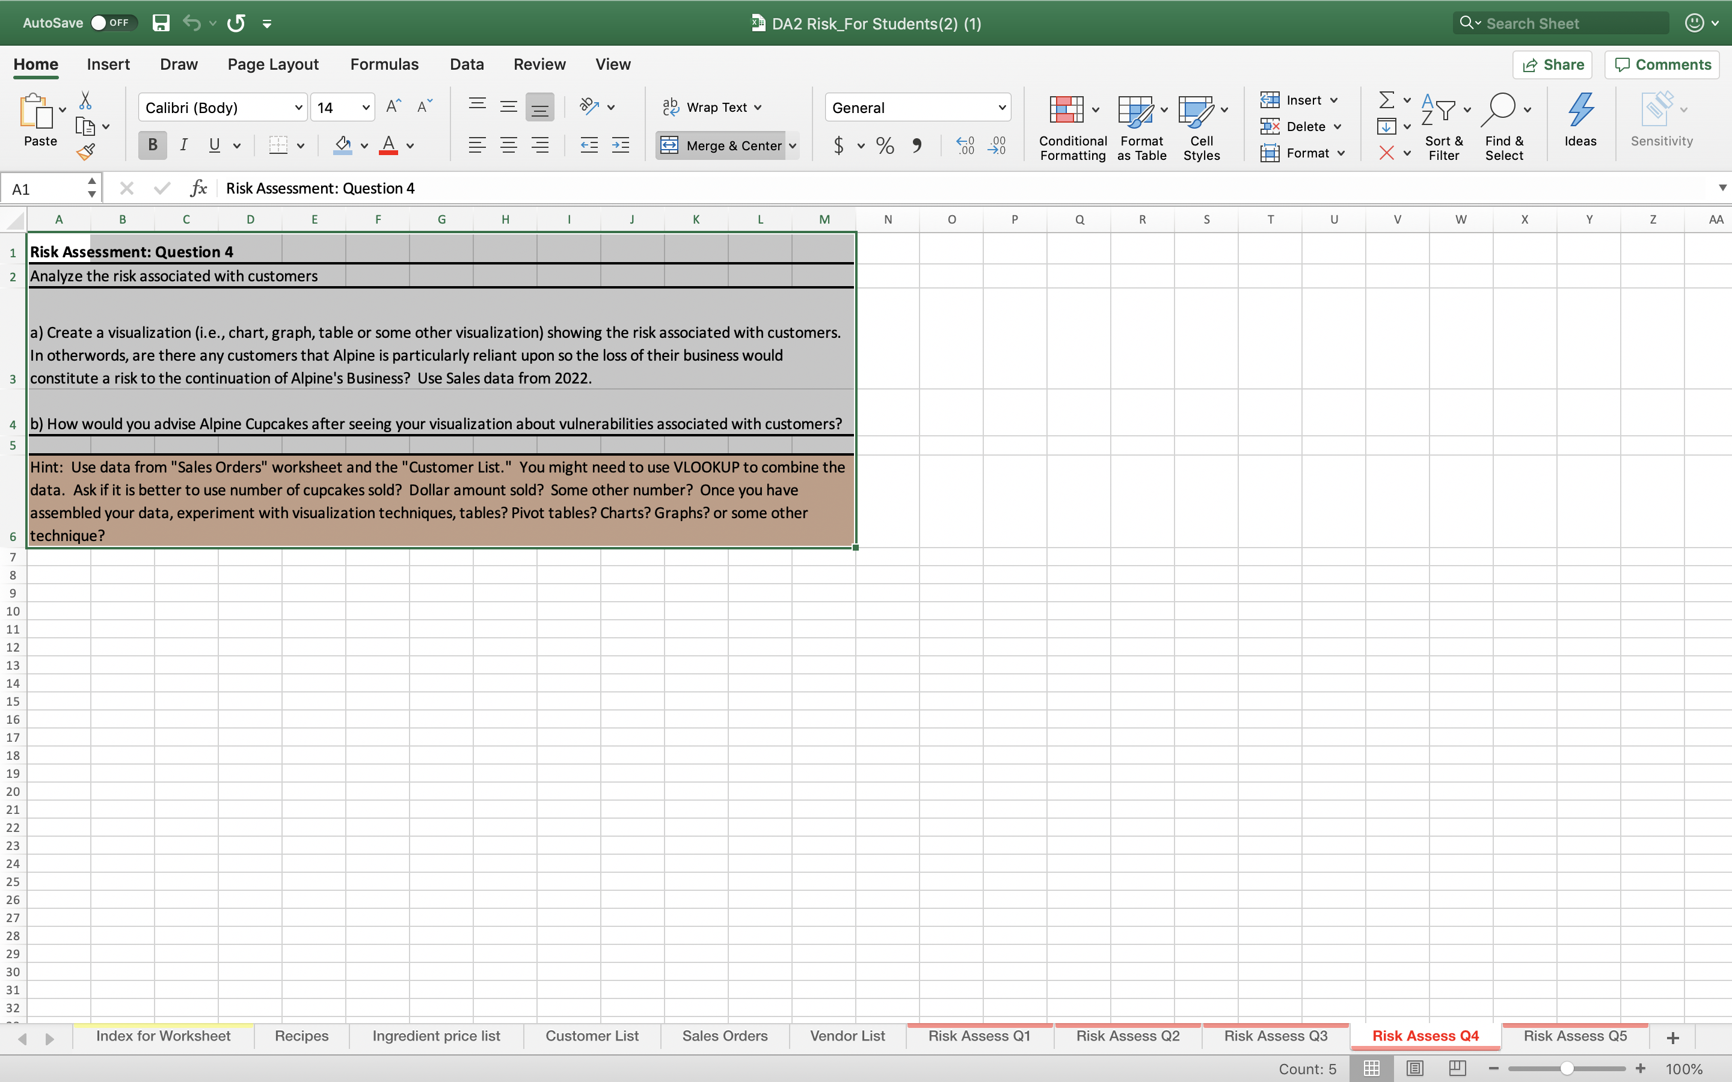Toggle underline formatting
1732x1082 pixels.
215,145
